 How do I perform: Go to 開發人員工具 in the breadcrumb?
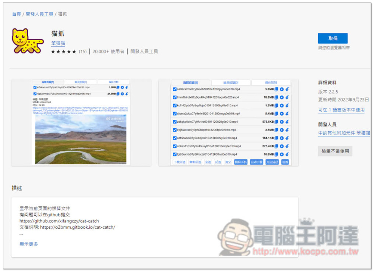point(39,14)
